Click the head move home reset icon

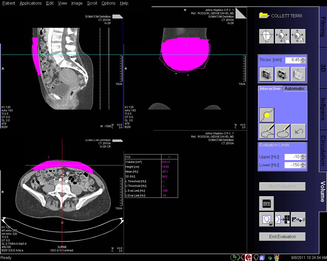(x=298, y=36)
